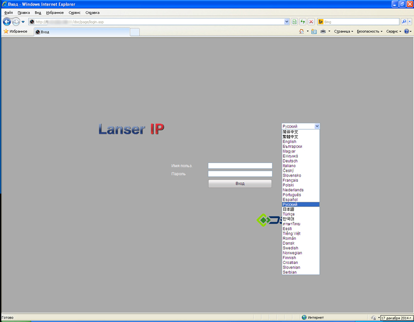Stop loading with the red X icon

coord(311,22)
